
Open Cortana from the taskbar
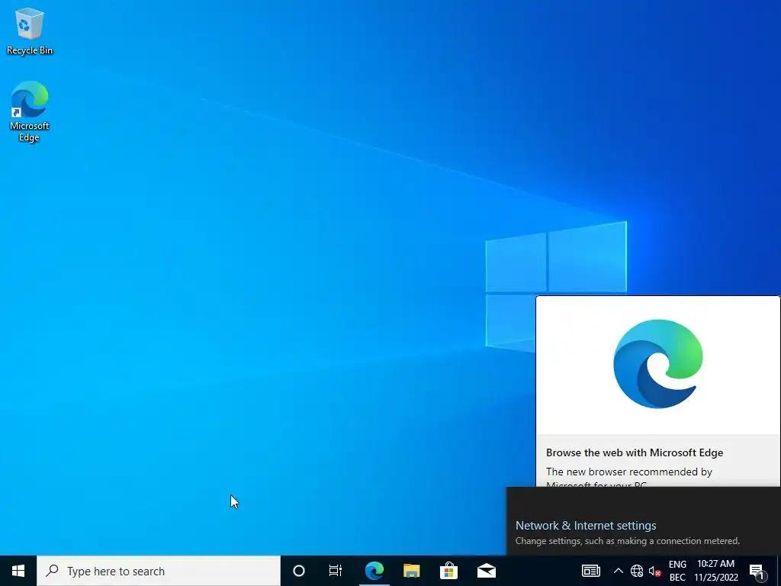299,571
